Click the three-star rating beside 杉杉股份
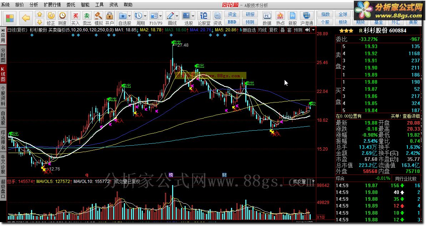426x226 pixels. pyautogui.click(x=346, y=31)
